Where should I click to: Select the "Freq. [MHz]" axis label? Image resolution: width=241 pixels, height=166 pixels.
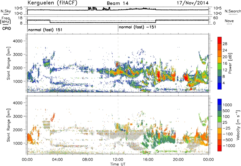click(6, 20)
